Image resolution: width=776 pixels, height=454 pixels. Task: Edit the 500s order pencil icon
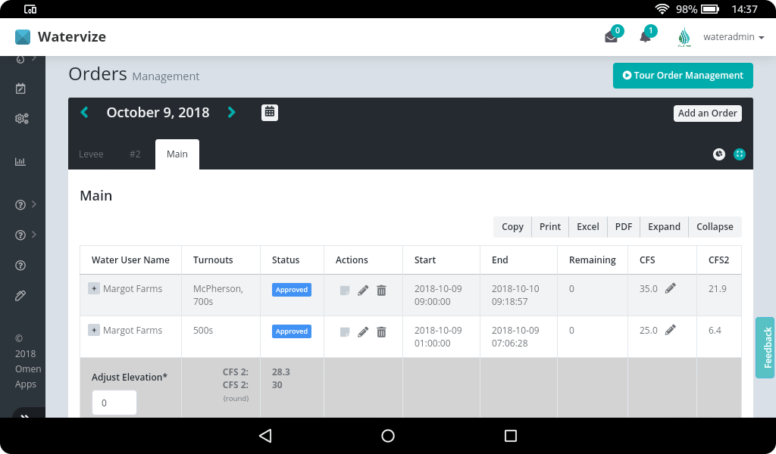tap(363, 332)
